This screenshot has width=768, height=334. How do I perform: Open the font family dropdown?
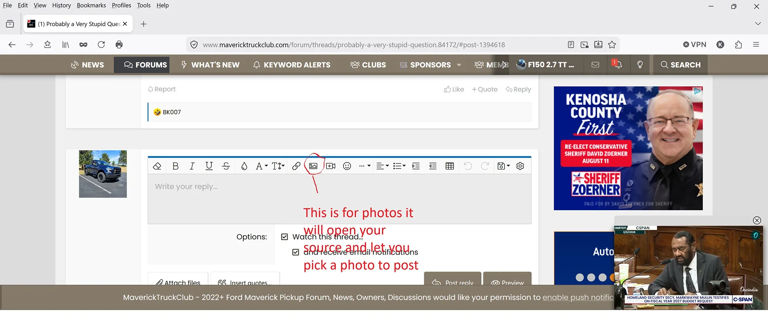pyautogui.click(x=262, y=166)
